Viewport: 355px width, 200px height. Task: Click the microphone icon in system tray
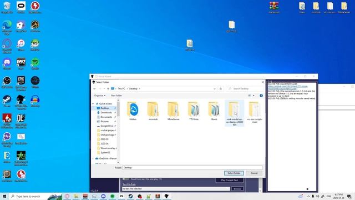[313, 196]
